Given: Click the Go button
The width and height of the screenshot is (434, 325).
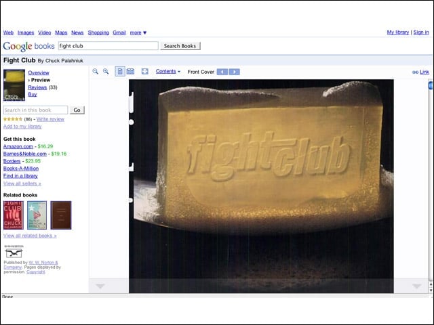Looking at the screenshot, I should (x=77, y=110).
